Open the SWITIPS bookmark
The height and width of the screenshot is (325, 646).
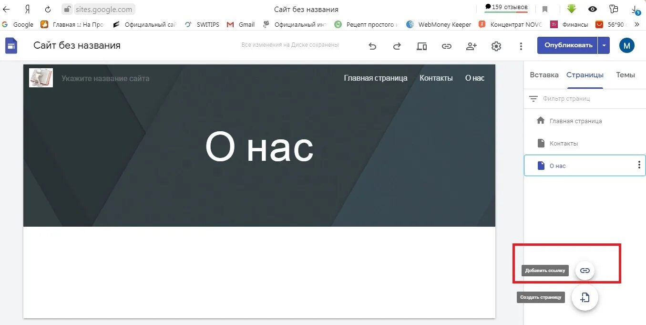point(202,24)
